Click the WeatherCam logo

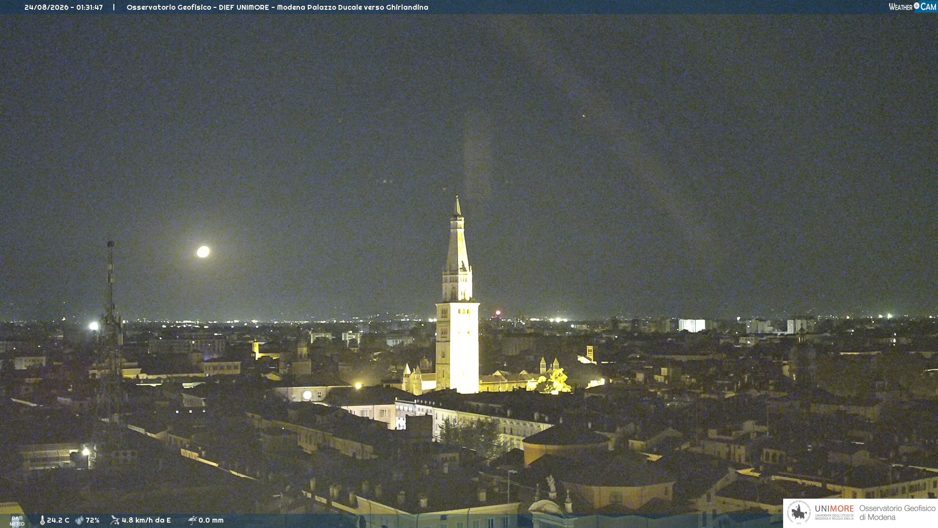[912, 7]
